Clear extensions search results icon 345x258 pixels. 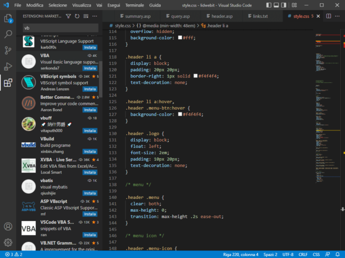click(x=86, y=16)
